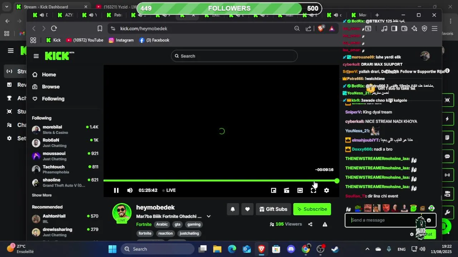This screenshot has height=257, width=458.
Task: Open chat settings gear icon
Action: pos(412,235)
